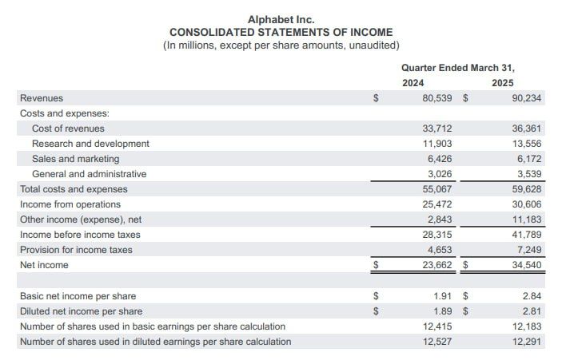Viewport: 574px width, 360px height.
Task: Click the Quarter Ended March 31 header
Action: tap(458, 68)
